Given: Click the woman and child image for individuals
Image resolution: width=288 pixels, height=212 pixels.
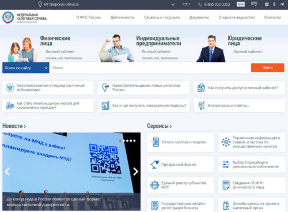Looking at the screenshot, I should pyautogui.click(x=22, y=50).
